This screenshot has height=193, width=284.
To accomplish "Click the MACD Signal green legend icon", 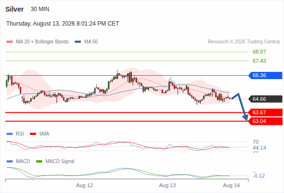I will tap(39, 162).
